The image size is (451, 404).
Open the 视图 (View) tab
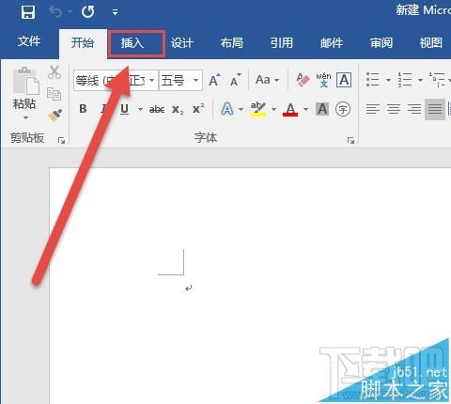tap(431, 43)
